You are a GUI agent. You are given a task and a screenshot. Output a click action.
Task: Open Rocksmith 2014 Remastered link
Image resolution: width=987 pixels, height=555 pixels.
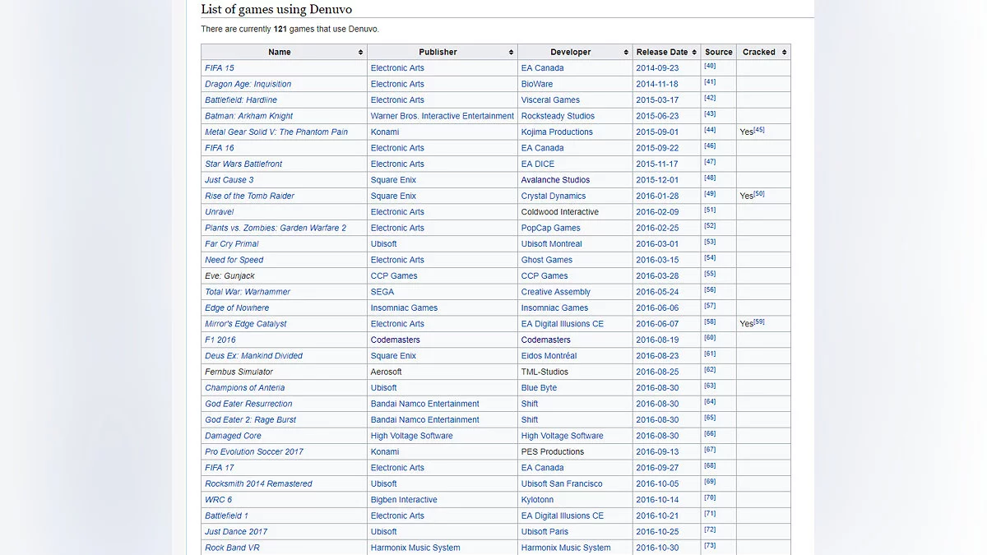[258, 484]
